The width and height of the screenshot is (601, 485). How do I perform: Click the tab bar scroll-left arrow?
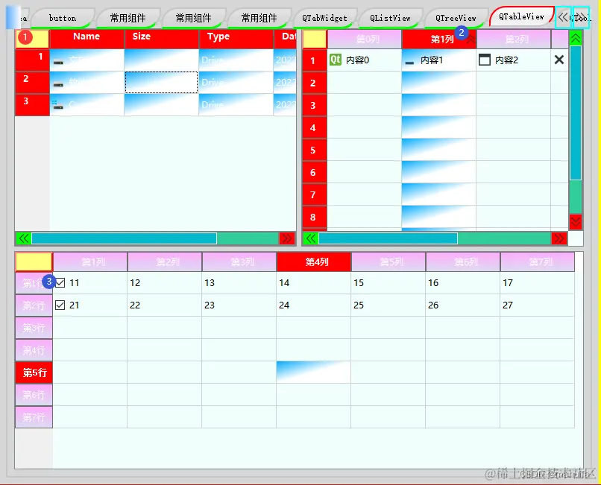563,17
